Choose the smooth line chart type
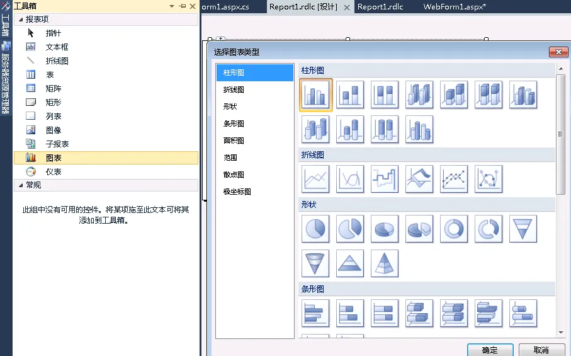 [x=350, y=179]
